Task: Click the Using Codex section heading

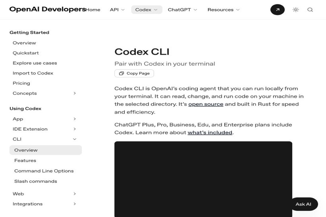Action: (25, 109)
